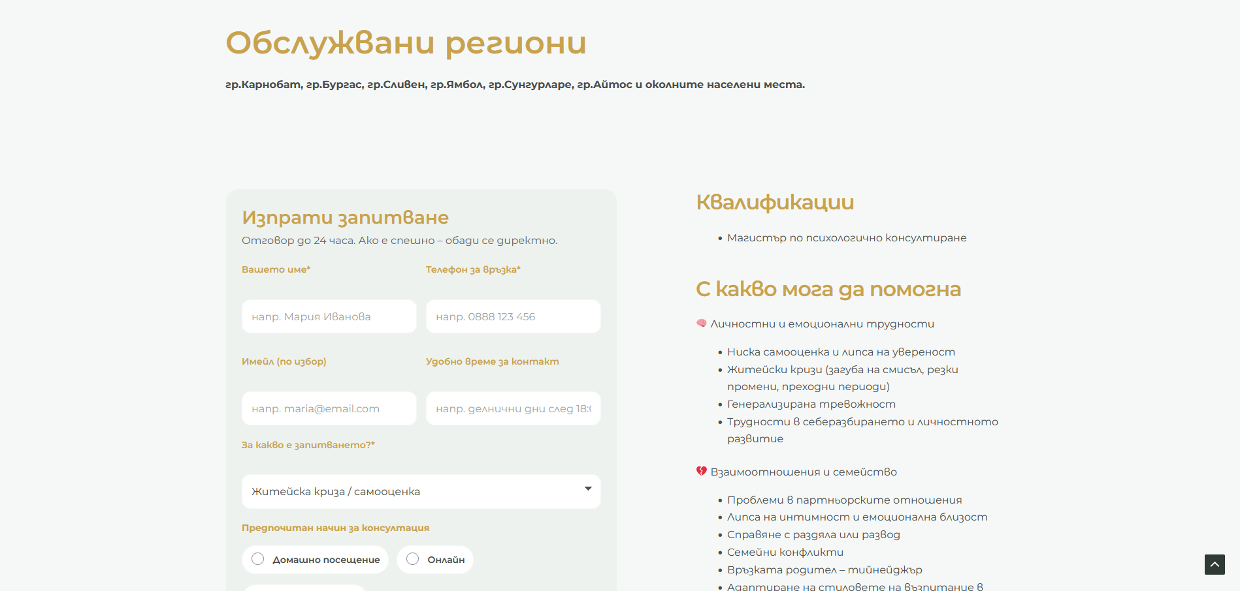The image size is (1240, 591).
Task: Click the 'Телефон за връзка*' label
Action: coord(473,269)
